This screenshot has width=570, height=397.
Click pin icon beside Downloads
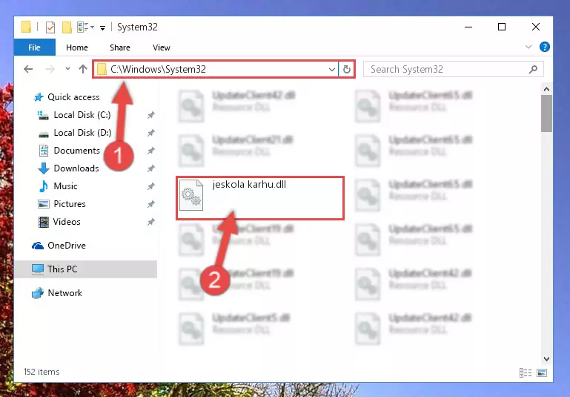click(151, 168)
